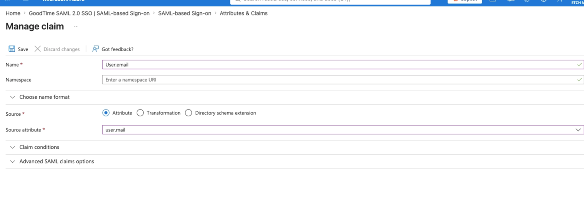The image size is (584, 207).
Task: Click the Save floppy disk icon
Action: (12, 49)
